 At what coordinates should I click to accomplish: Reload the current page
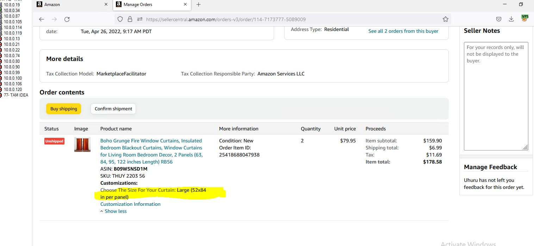(67, 19)
